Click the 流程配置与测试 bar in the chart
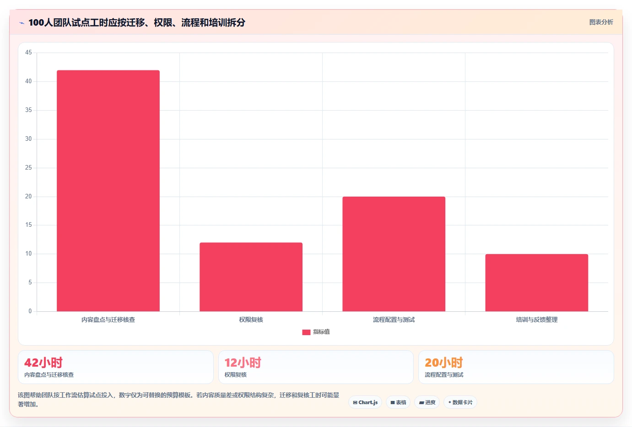This screenshot has height=427, width=632. click(x=394, y=254)
